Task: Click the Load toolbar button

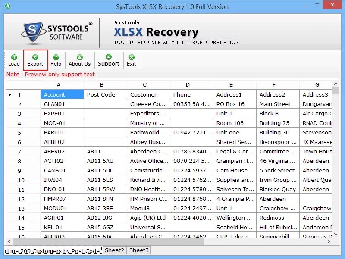Action: pyautogui.click(x=14, y=60)
